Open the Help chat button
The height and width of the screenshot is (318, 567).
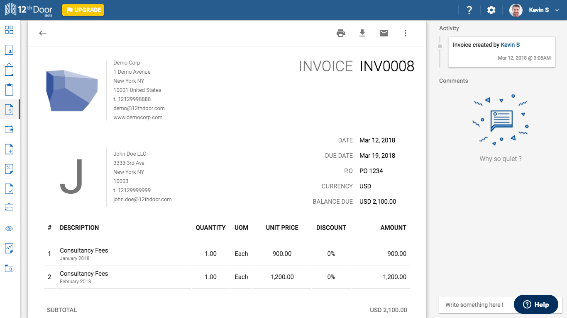[536, 304]
